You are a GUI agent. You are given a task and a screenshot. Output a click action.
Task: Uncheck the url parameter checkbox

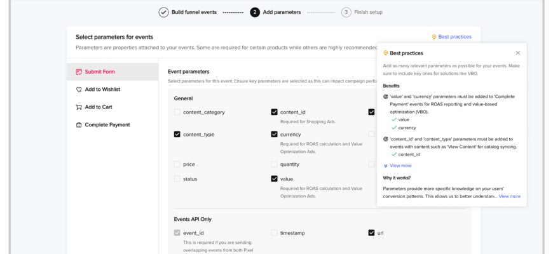click(372, 233)
